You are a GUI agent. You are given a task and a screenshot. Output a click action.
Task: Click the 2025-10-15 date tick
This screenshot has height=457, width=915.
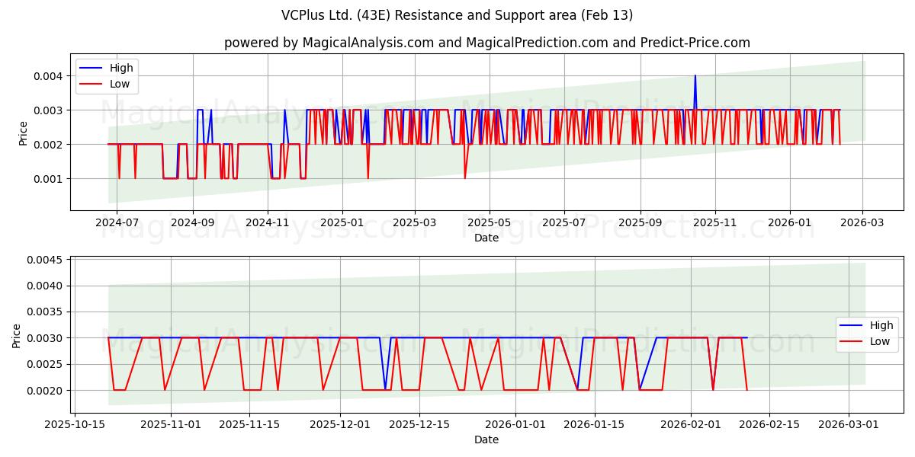tap(74, 425)
